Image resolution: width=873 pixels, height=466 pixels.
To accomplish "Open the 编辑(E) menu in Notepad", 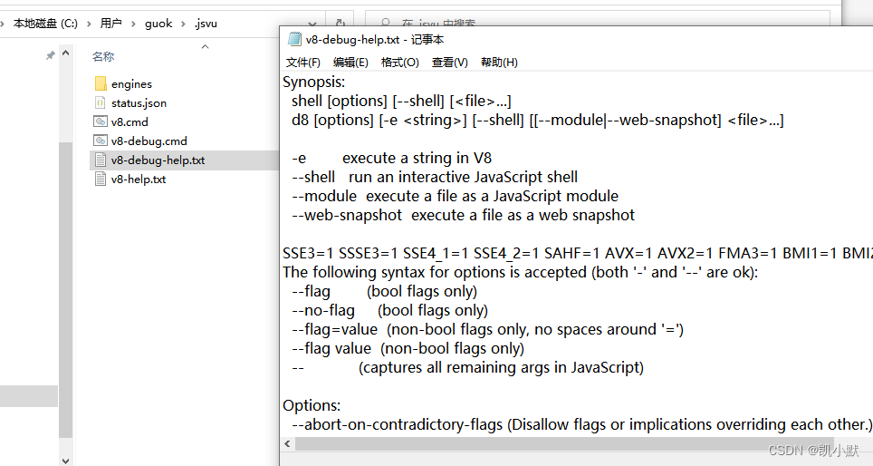I will tap(350, 63).
